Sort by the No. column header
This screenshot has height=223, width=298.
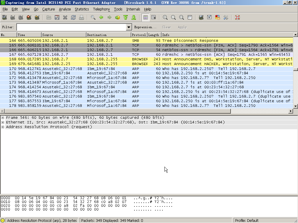[8, 35]
